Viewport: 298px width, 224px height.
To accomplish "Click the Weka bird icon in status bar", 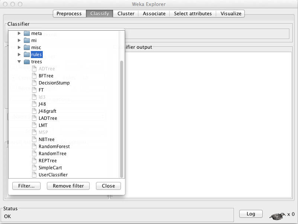I will tap(278, 216).
